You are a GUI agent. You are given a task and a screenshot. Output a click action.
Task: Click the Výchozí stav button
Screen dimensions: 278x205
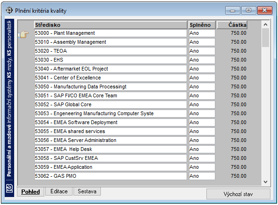[238, 194]
